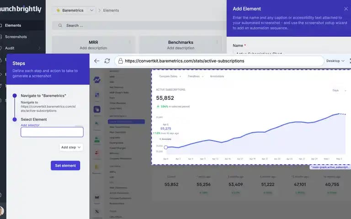Click the Navigate step circle marker
This screenshot has width=351, height=219.
15,96
